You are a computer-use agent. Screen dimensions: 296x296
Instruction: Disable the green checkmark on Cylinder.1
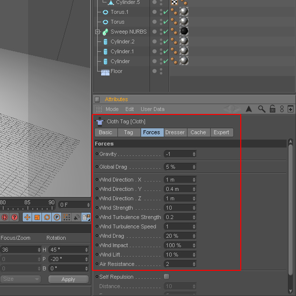pos(166,51)
